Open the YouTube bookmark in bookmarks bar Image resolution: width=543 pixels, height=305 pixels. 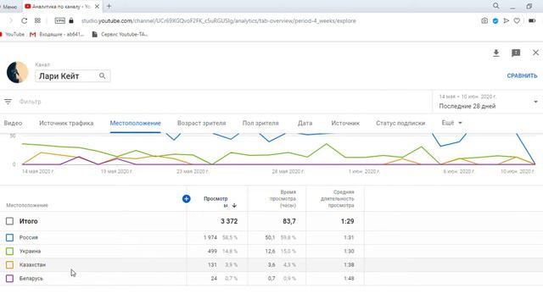coord(12,34)
